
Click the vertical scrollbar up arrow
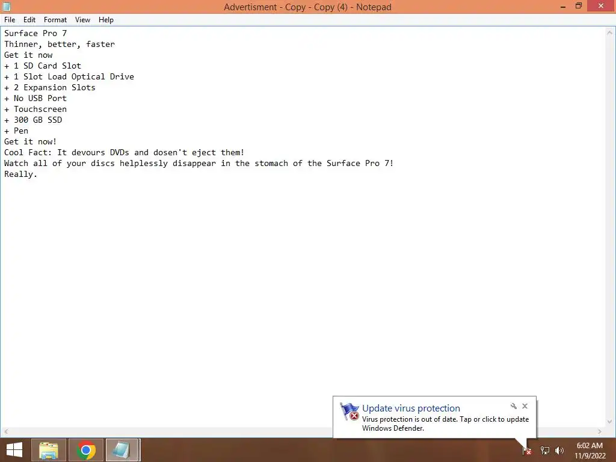610,33
